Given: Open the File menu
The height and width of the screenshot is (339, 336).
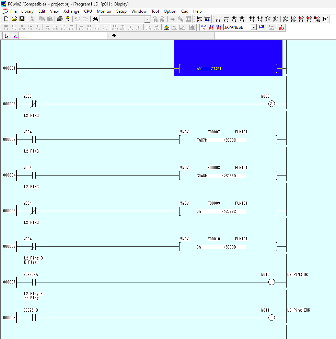Looking at the screenshot, I should (x=13, y=11).
